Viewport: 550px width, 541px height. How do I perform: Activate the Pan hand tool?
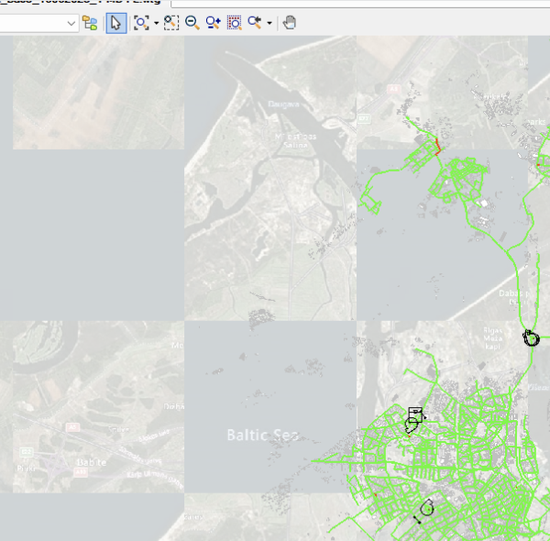[x=290, y=23]
